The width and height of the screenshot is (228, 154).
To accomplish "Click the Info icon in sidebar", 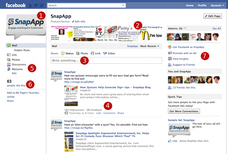I will coord(9,55).
